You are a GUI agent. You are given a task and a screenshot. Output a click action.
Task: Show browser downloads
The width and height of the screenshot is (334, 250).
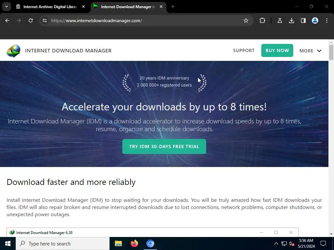click(x=291, y=21)
